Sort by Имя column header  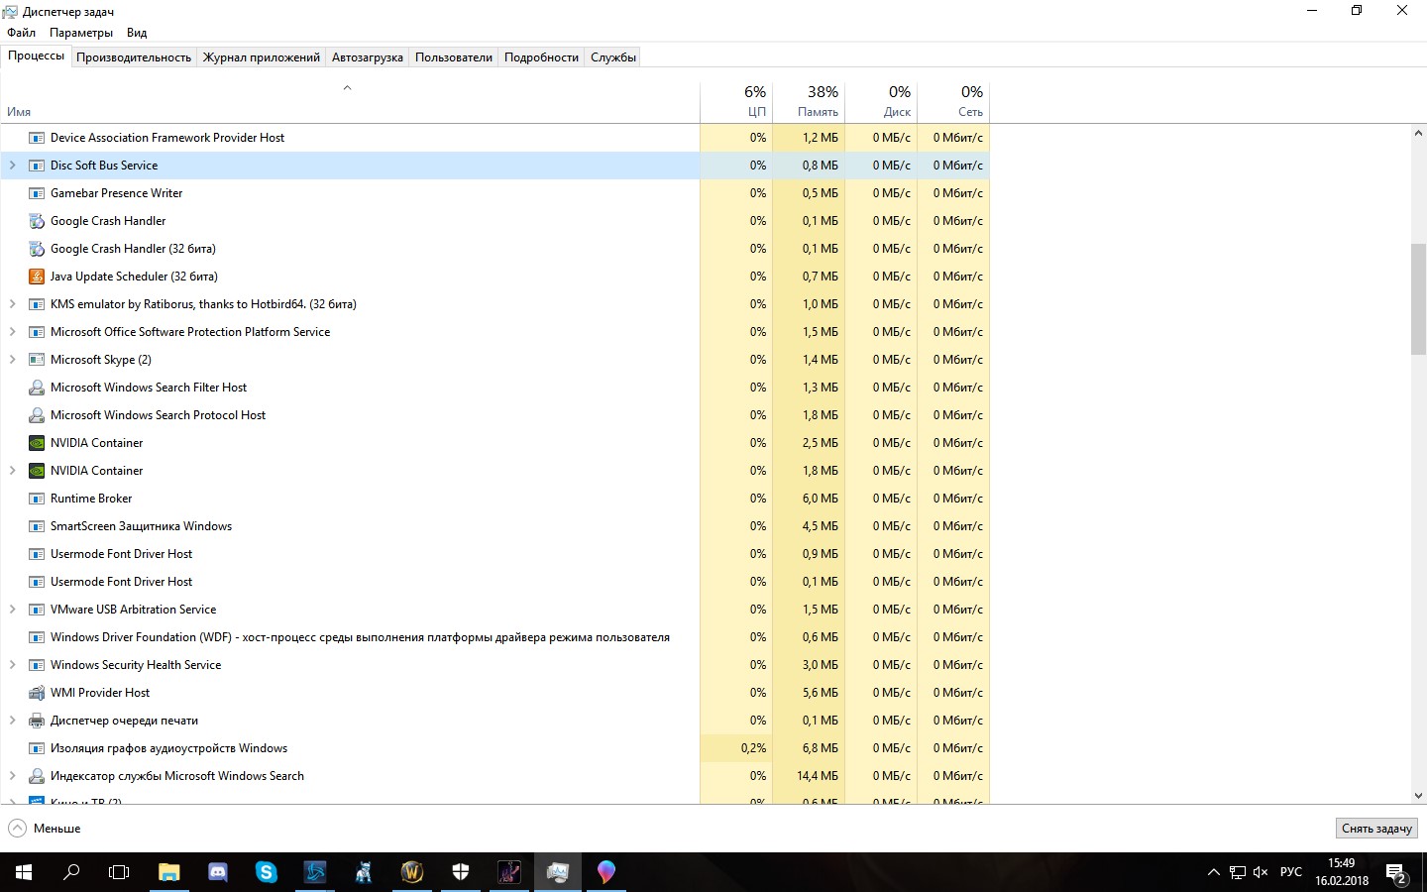click(x=350, y=101)
